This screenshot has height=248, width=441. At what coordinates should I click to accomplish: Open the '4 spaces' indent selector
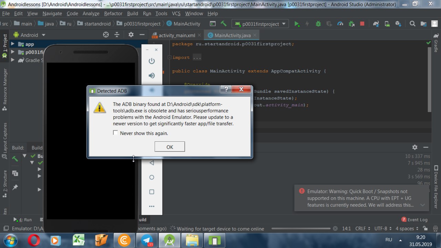point(407,228)
